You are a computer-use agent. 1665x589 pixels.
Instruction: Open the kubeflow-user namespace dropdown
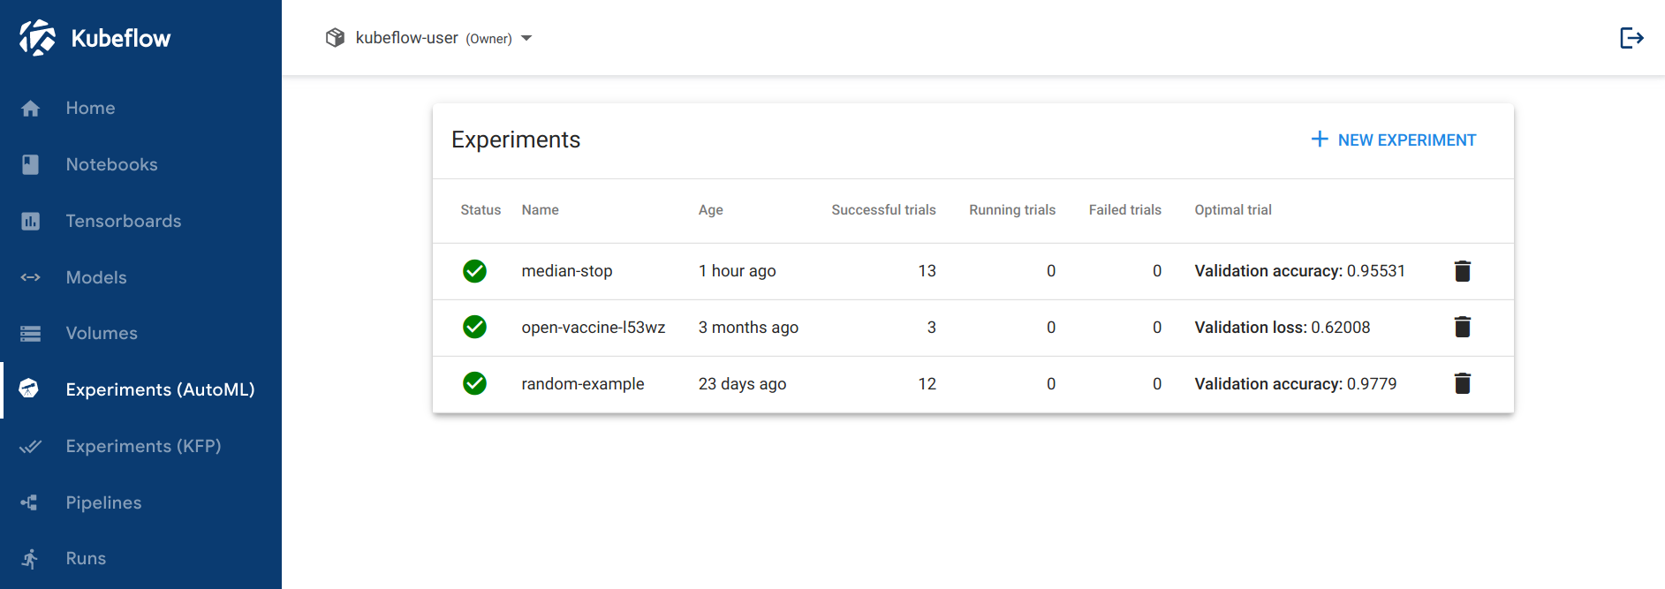pos(526,38)
